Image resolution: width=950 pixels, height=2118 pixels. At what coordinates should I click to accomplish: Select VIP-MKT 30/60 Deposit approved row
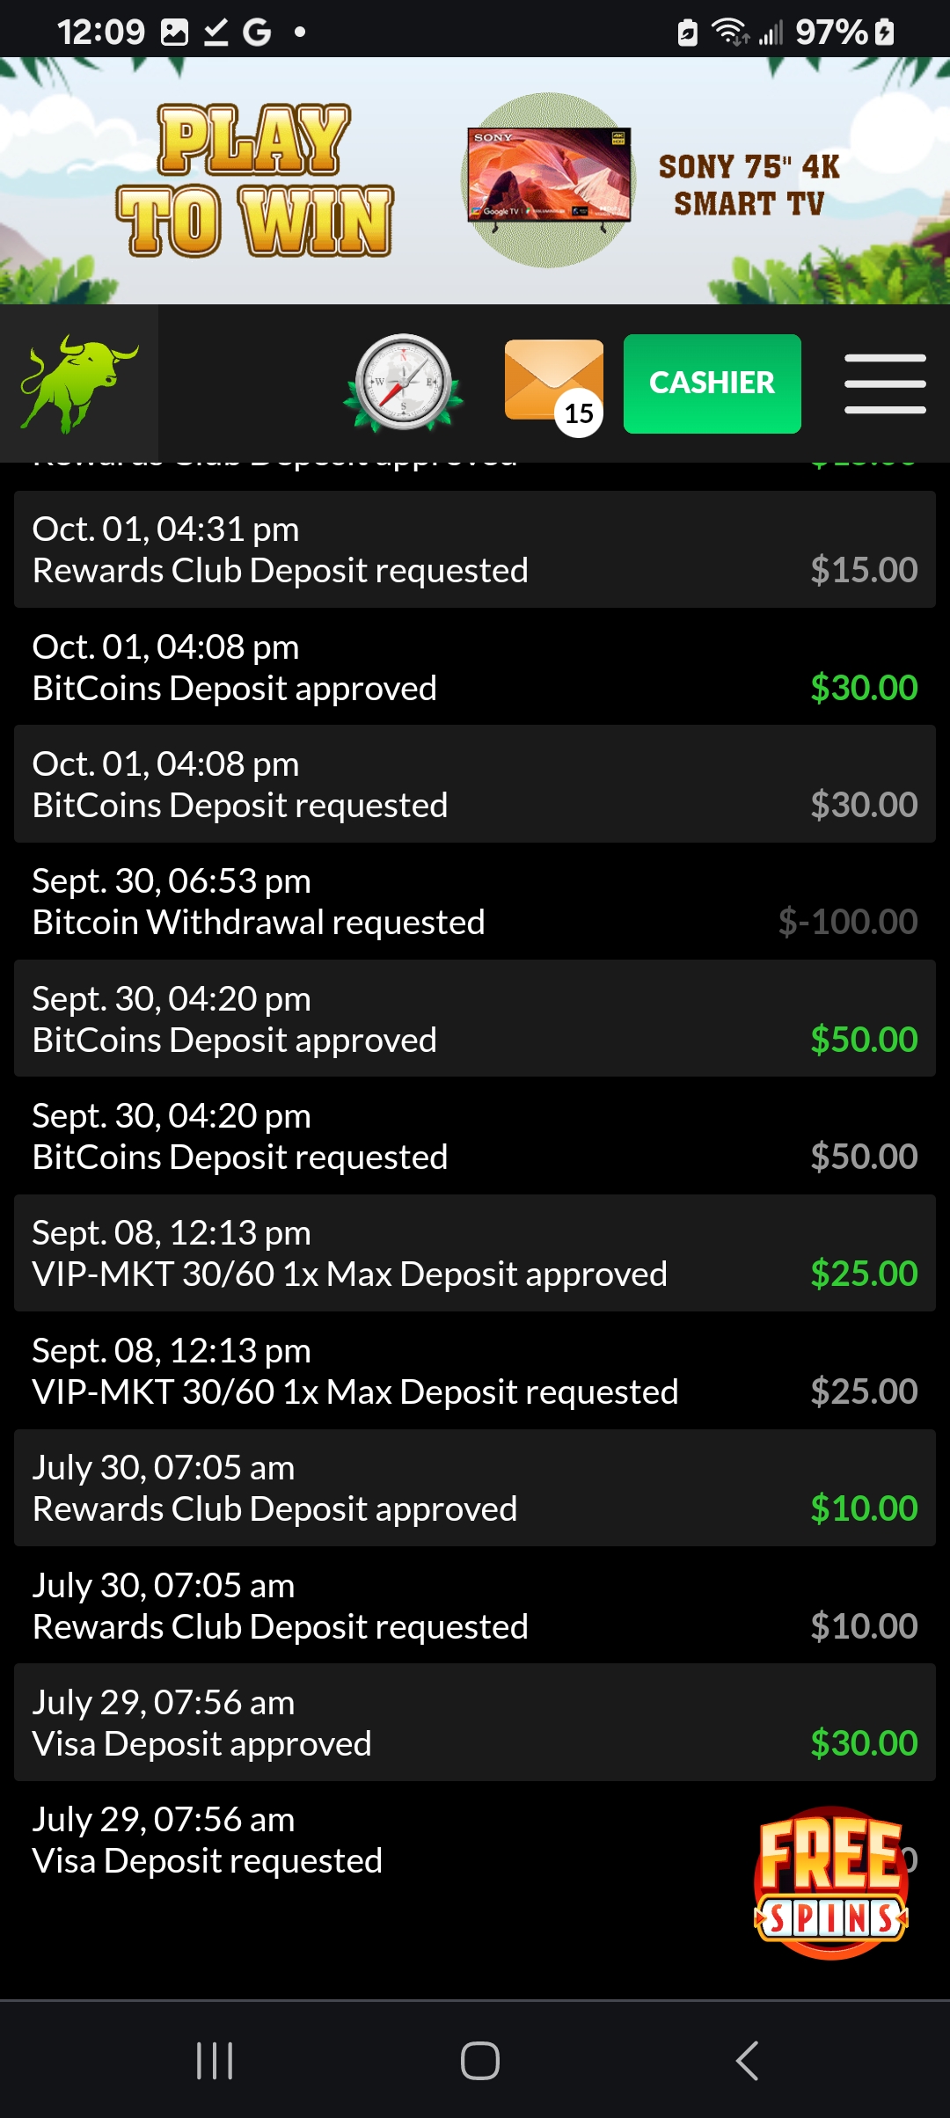tap(475, 1253)
